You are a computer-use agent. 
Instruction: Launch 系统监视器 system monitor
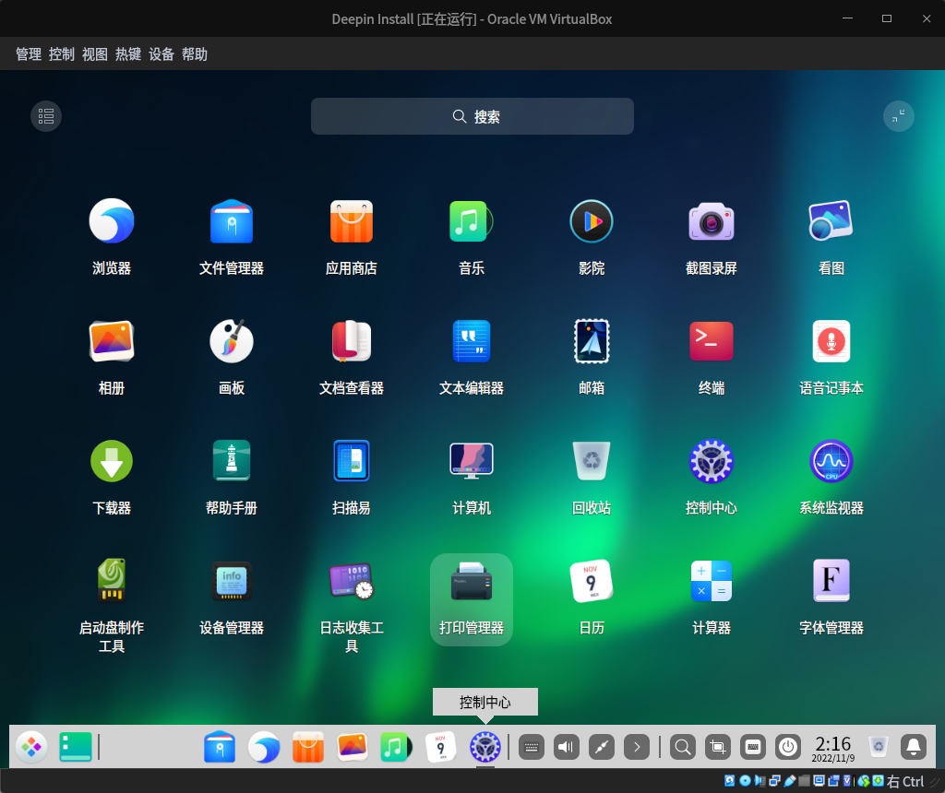point(831,461)
